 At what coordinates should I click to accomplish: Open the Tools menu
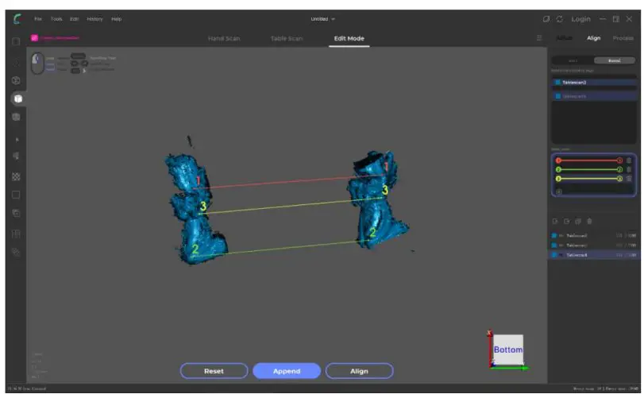(56, 19)
